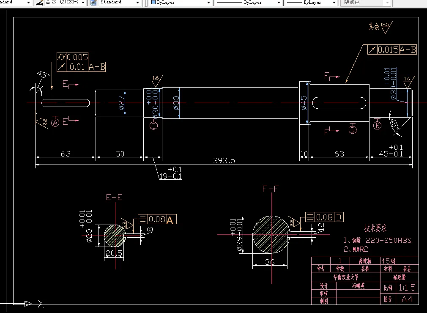Screen dimensions: 427x313
Task: Select the 45钢 material cell
Action: click(x=388, y=261)
